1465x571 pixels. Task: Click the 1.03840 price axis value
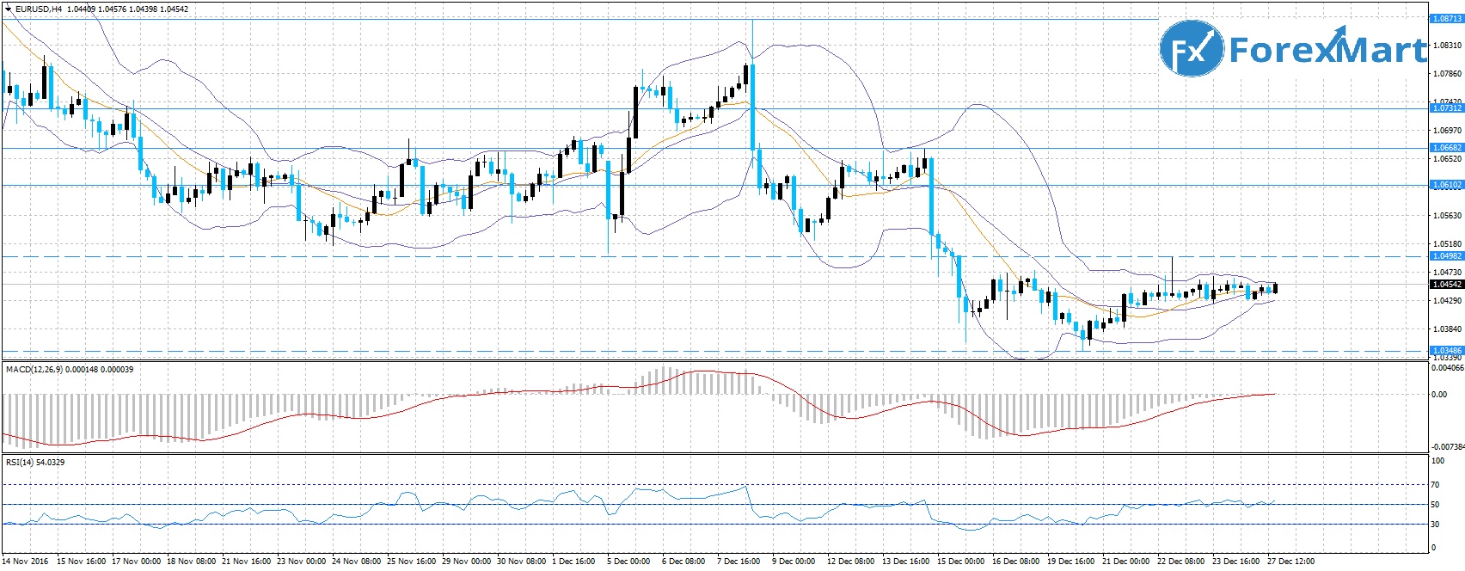[1448, 329]
